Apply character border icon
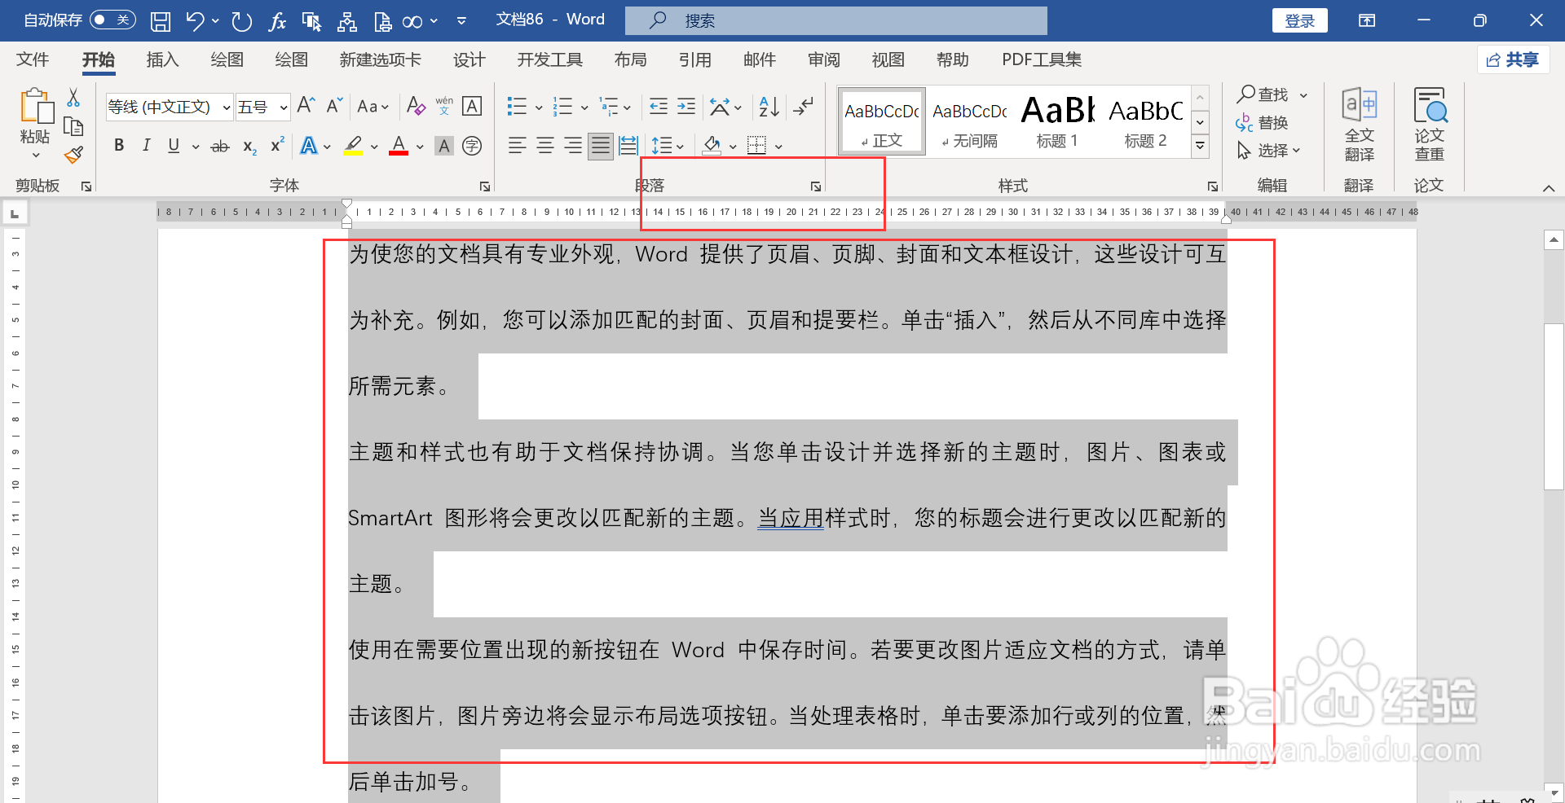The height and width of the screenshot is (803, 1565). pyautogui.click(x=472, y=106)
